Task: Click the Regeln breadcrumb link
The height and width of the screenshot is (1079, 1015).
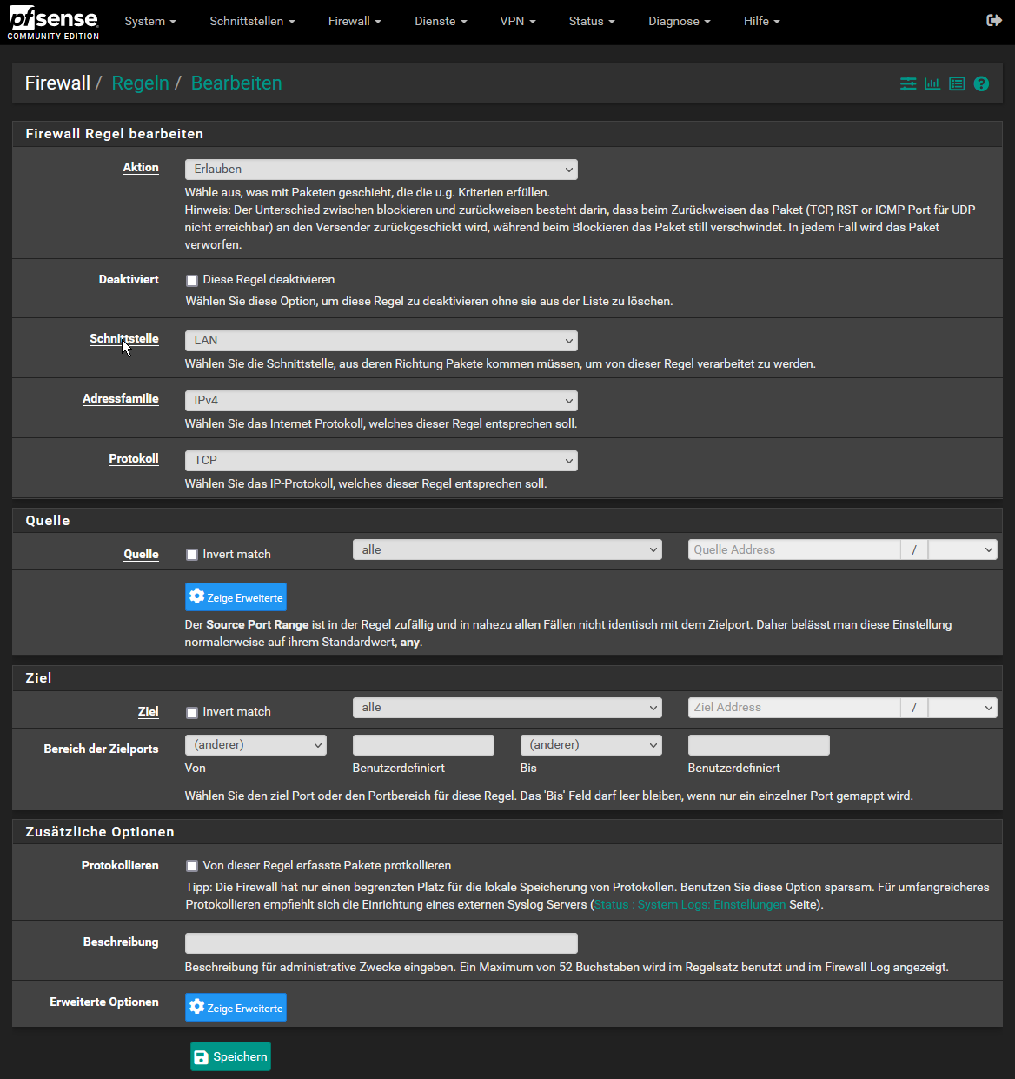Action: coord(140,83)
